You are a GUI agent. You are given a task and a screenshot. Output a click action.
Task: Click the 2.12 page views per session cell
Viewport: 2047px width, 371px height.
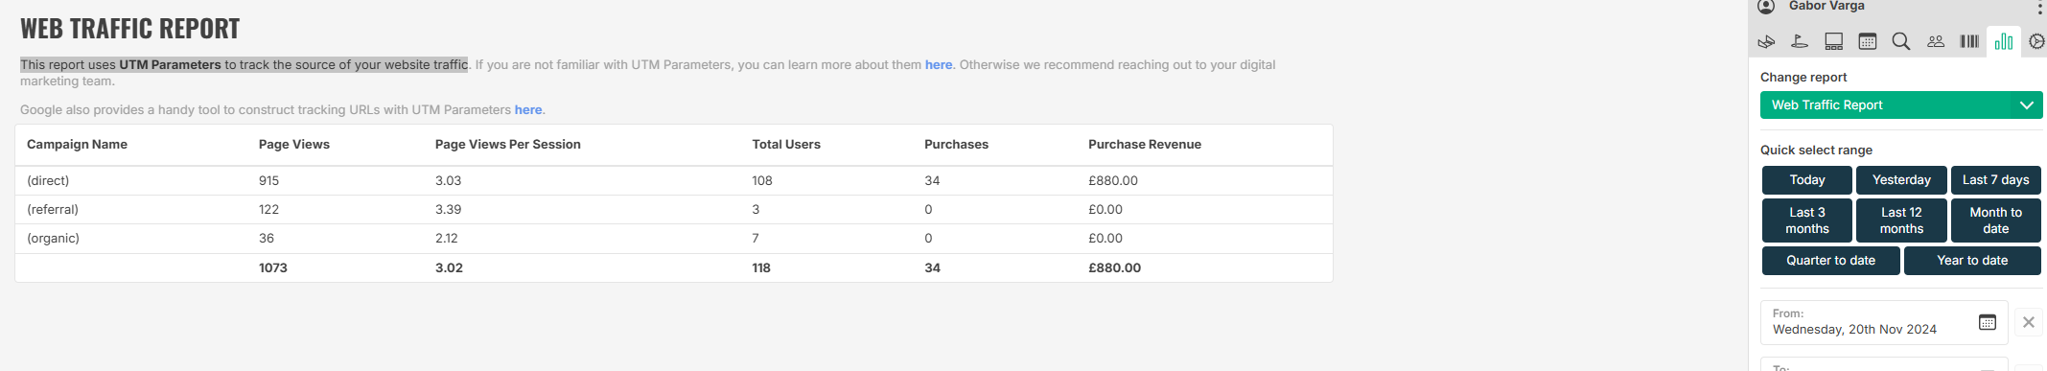pos(447,239)
